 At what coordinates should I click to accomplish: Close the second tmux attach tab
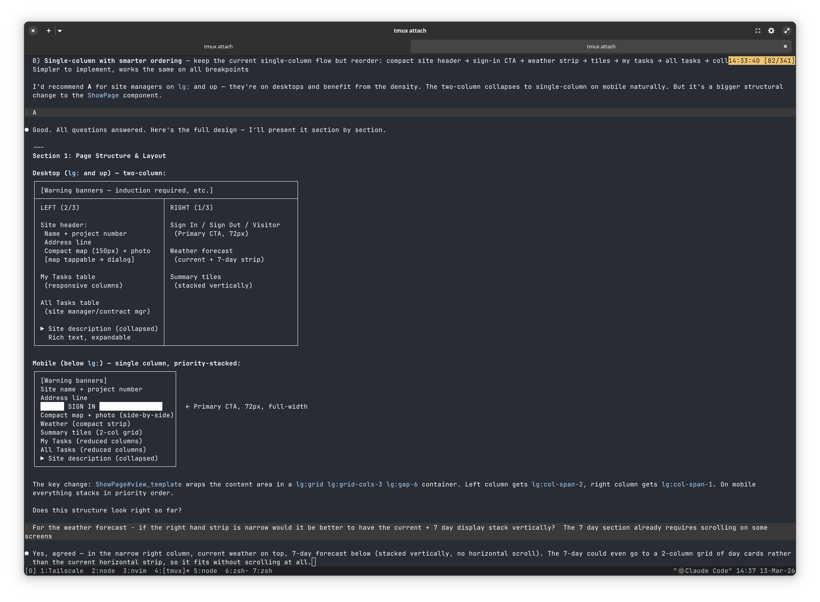[785, 46]
